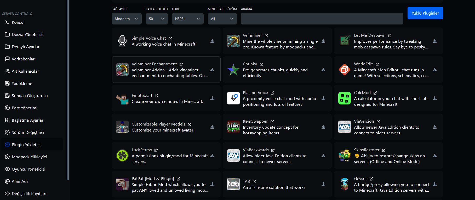Click the Yüklü Pluginler button
The image size is (475, 200).
425,13
